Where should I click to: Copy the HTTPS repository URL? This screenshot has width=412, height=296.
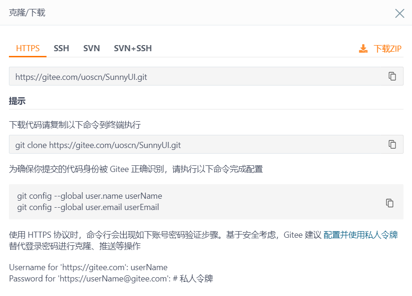coord(392,76)
